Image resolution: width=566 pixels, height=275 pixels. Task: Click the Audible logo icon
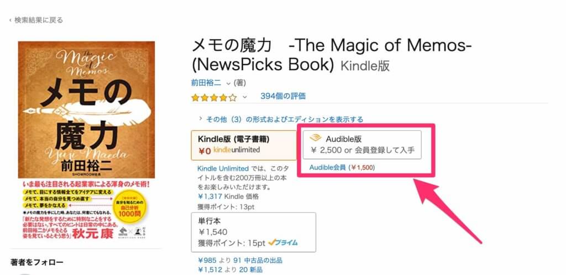point(316,138)
